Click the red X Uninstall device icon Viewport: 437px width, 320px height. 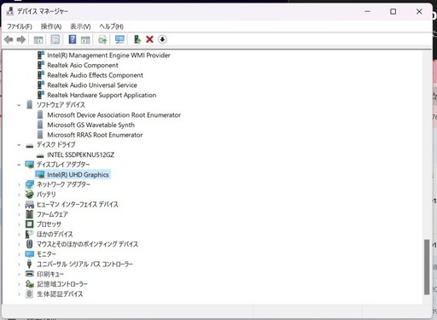pyautogui.click(x=149, y=39)
